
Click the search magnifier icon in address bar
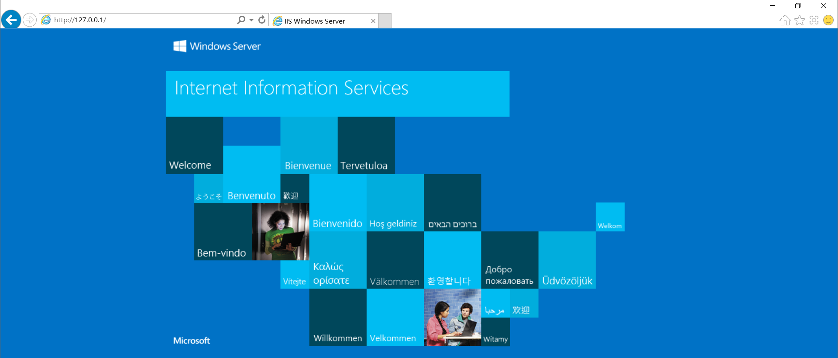point(241,20)
